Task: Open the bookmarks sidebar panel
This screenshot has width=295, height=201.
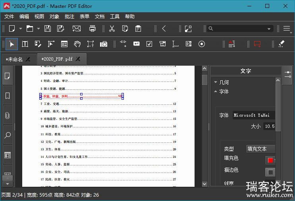Action: [7, 96]
